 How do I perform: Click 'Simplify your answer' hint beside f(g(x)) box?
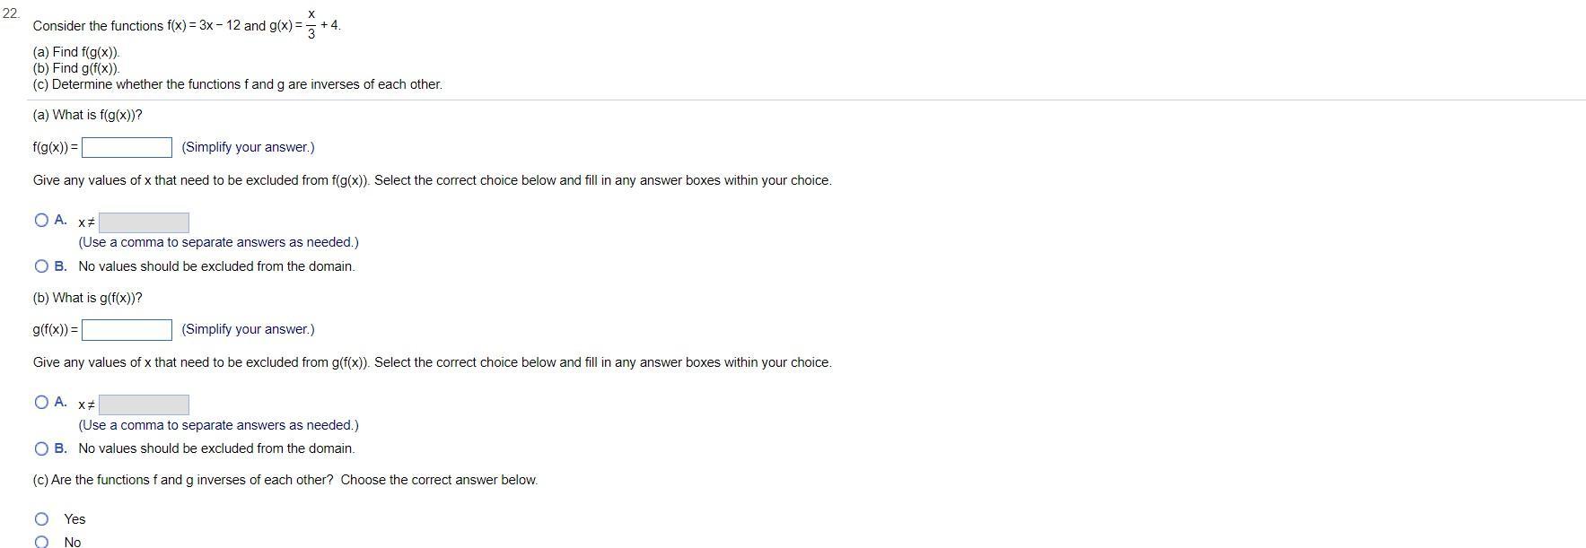tap(248, 147)
